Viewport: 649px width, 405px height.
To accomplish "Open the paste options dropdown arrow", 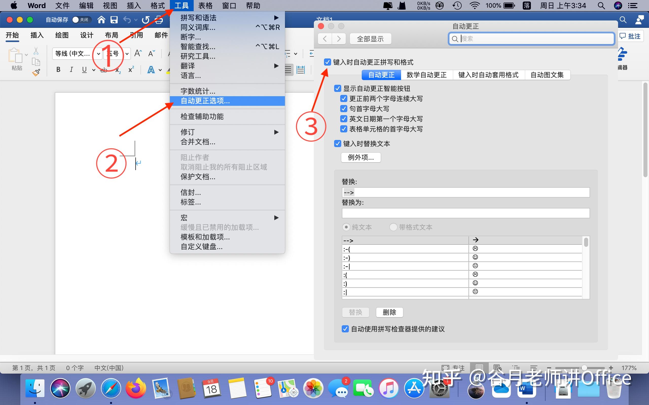I will [26, 55].
